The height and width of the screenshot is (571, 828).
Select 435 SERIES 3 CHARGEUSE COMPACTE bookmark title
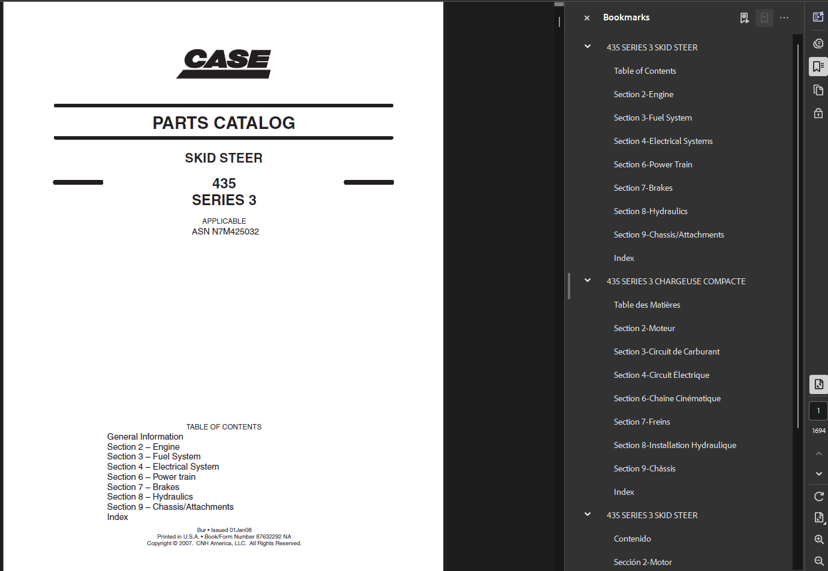point(676,281)
